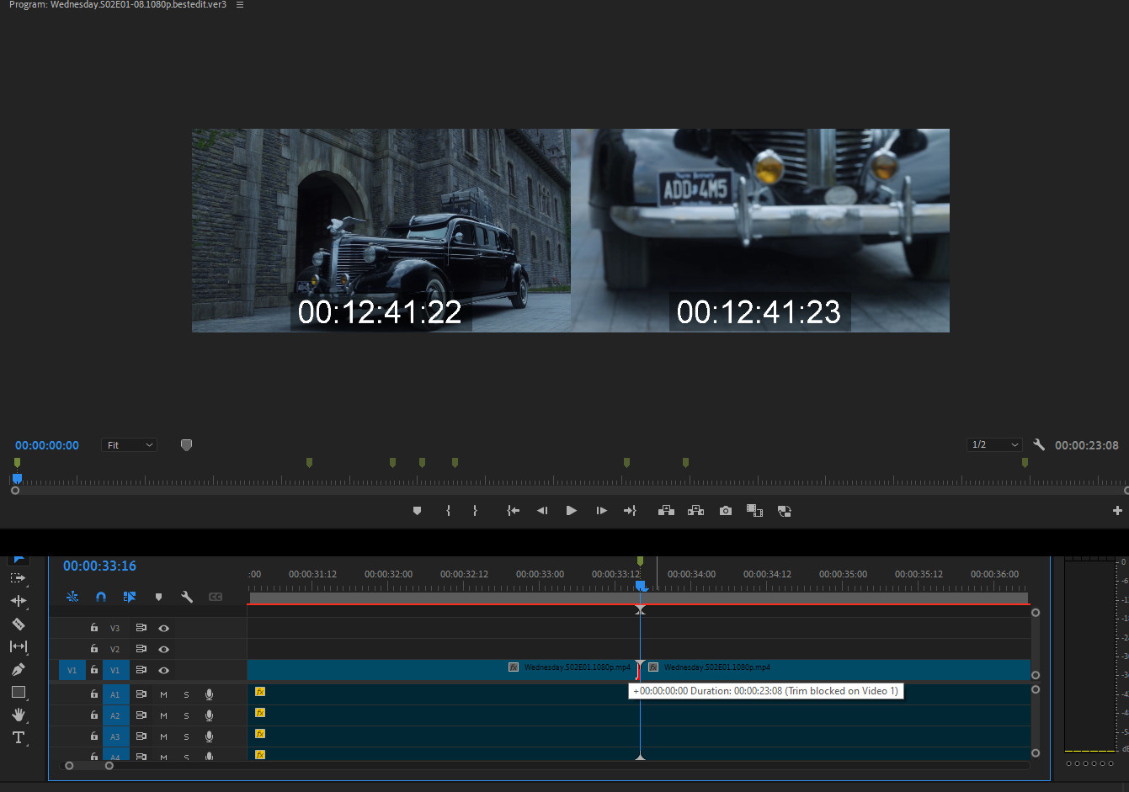Mute the A1 audio track
Viewport: 1129px width, 792px height.
coord(163,694)
